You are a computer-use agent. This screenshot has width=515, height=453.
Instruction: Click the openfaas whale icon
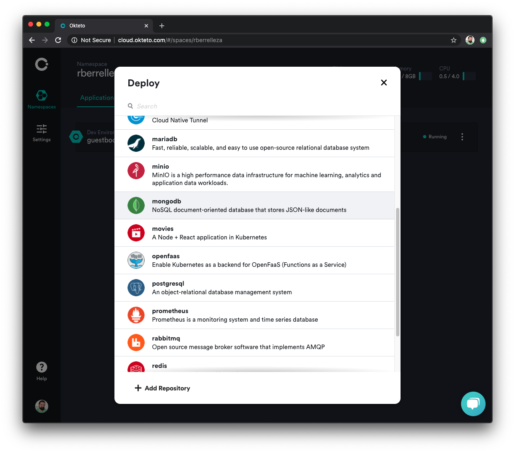click(x=136, y=260)
